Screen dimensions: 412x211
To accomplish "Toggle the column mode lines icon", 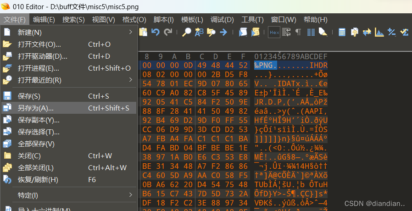I will point(311,32).
